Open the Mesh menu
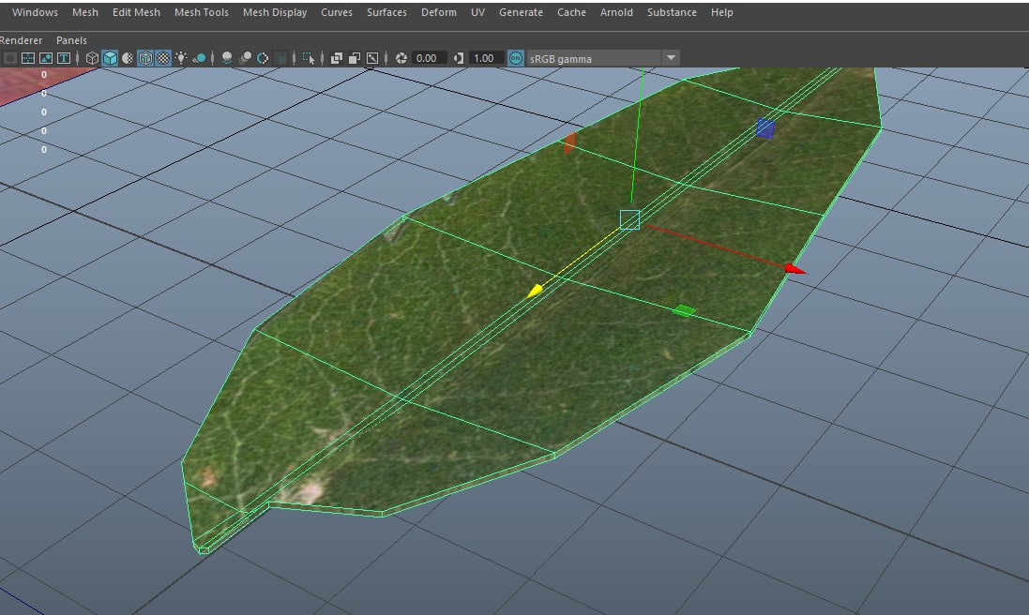Viewport: 1029px width, 615px height. [85, 12]
